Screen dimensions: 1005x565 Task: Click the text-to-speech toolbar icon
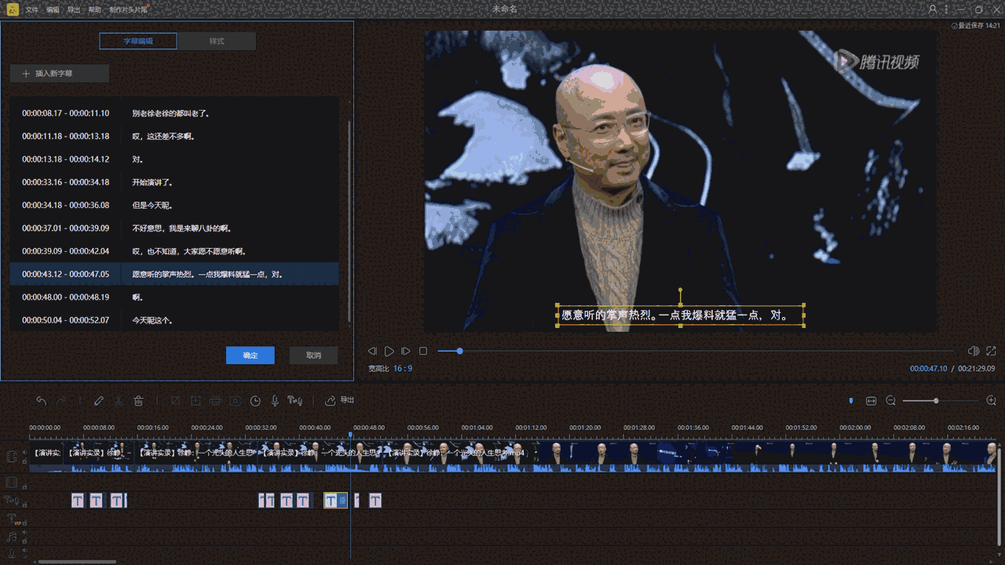295,401
